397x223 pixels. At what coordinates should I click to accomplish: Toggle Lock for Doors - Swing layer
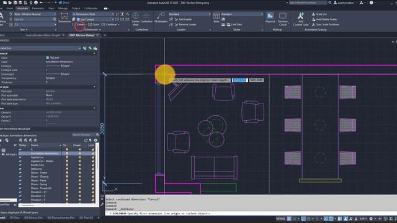tap(92, 185)
